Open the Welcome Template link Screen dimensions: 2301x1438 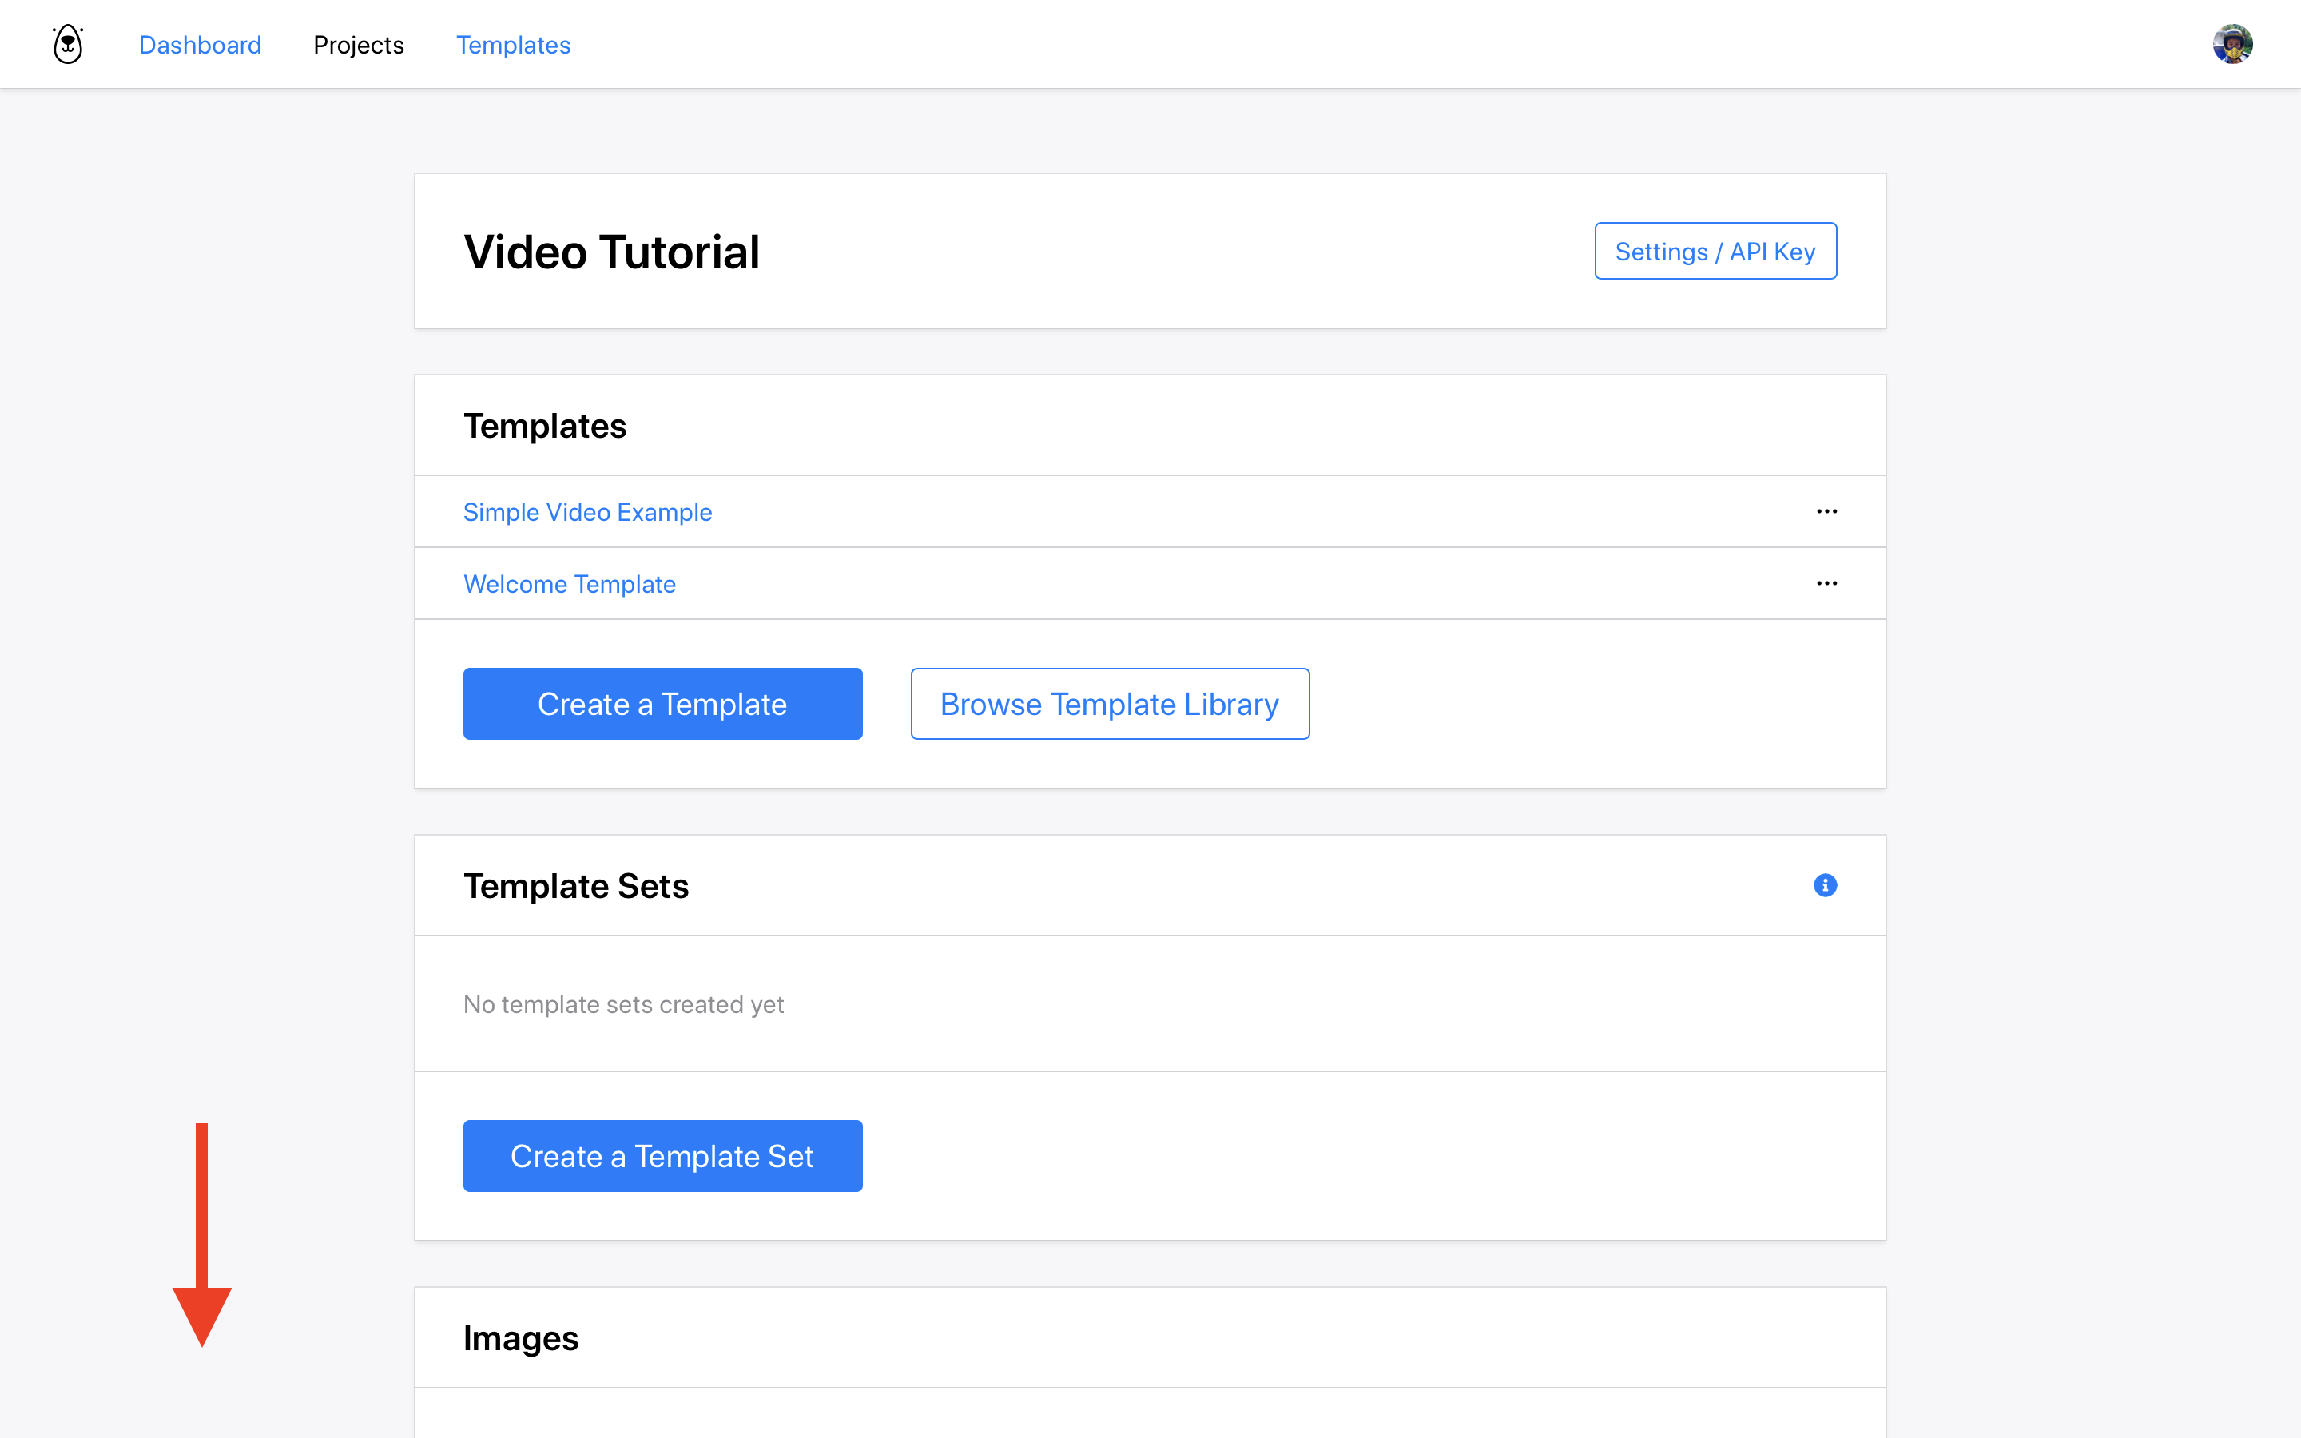pos(569,584)
